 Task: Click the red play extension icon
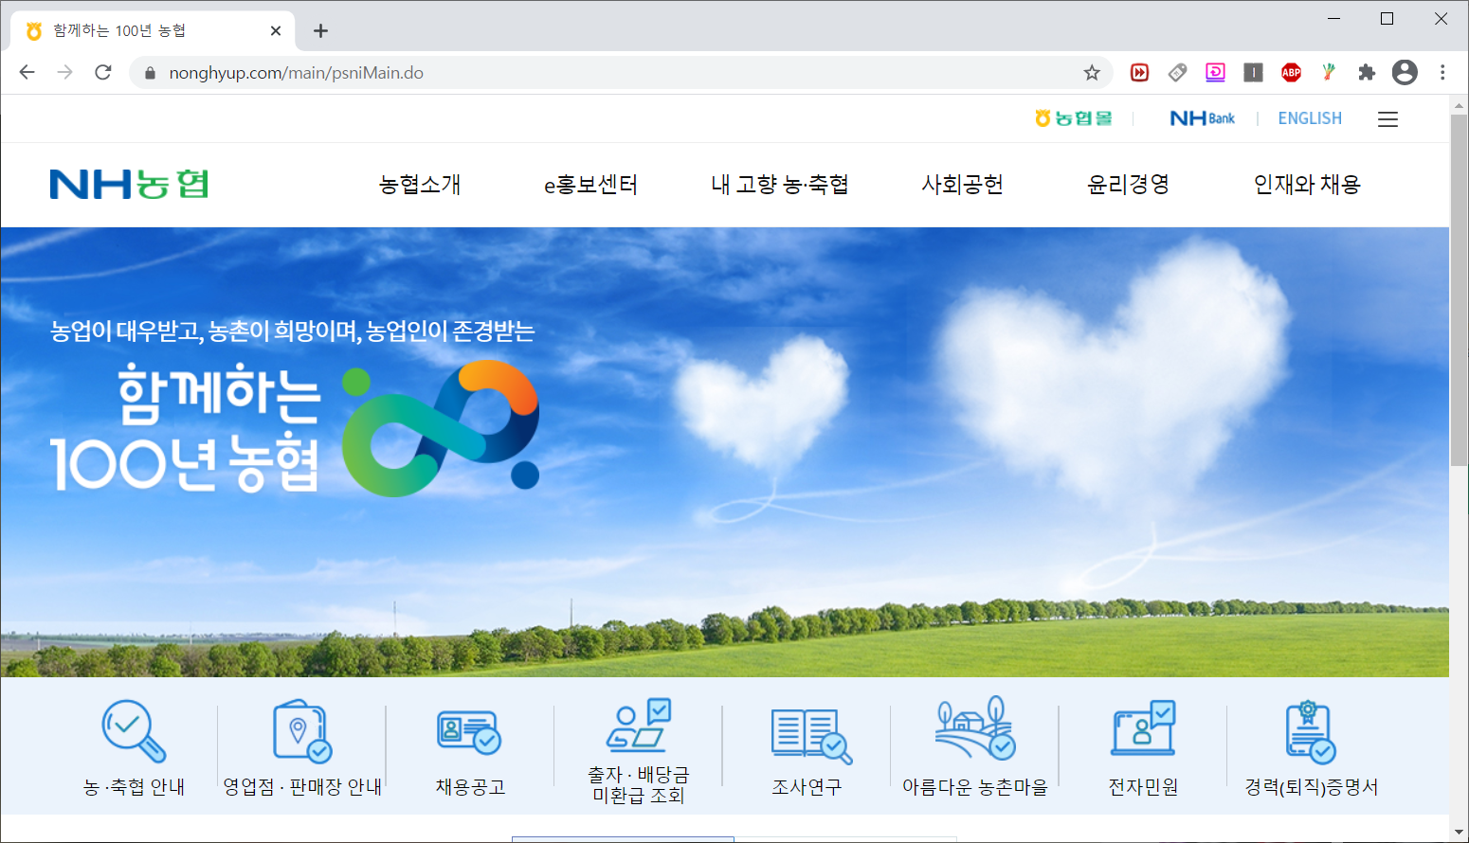pos(1140,73)
